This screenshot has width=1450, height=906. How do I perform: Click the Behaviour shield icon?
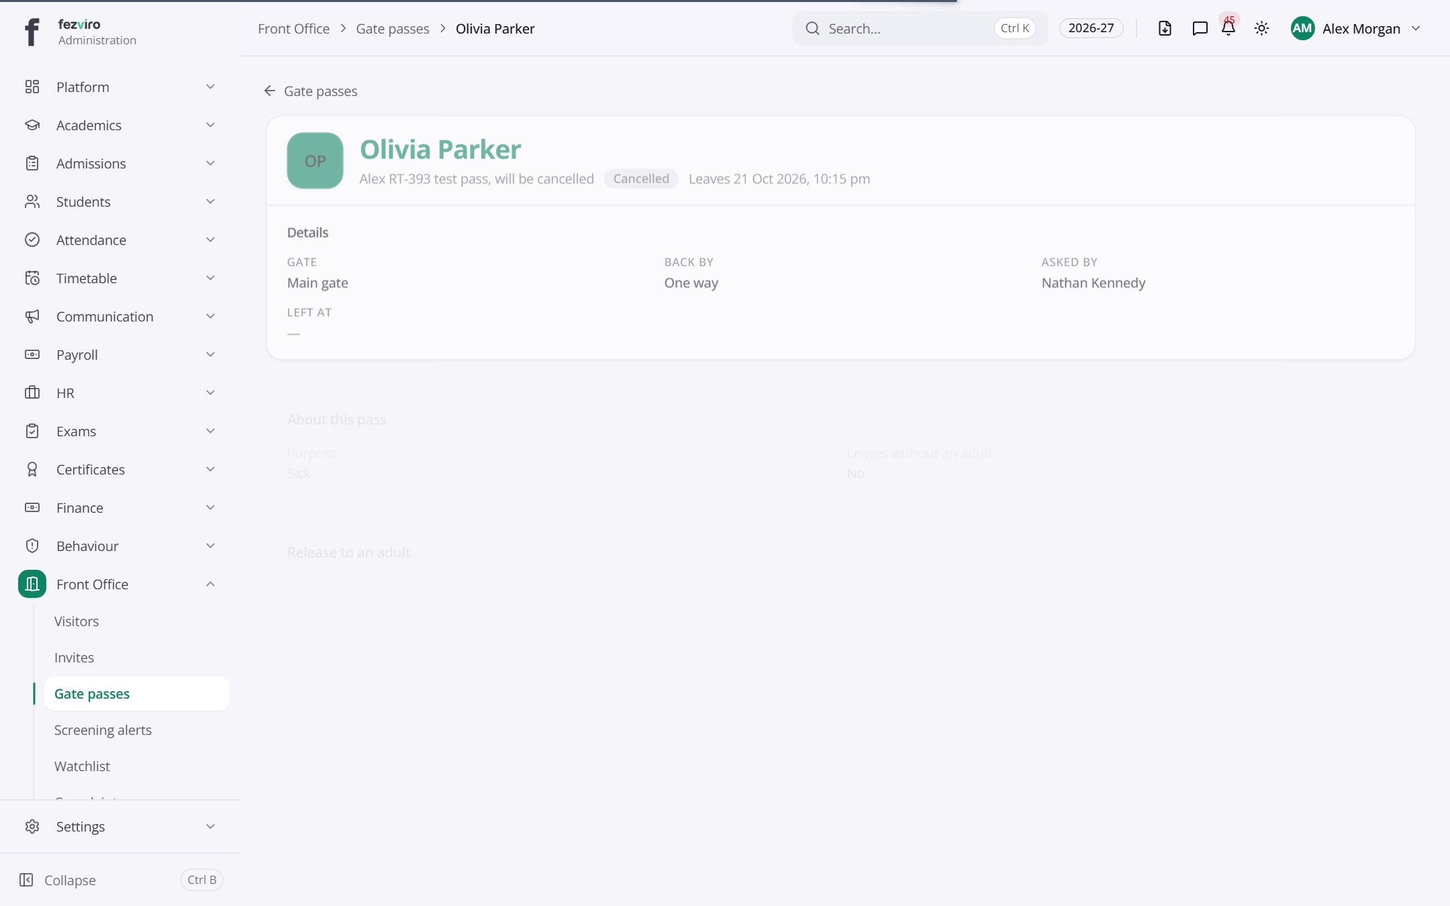coord(32,546)
